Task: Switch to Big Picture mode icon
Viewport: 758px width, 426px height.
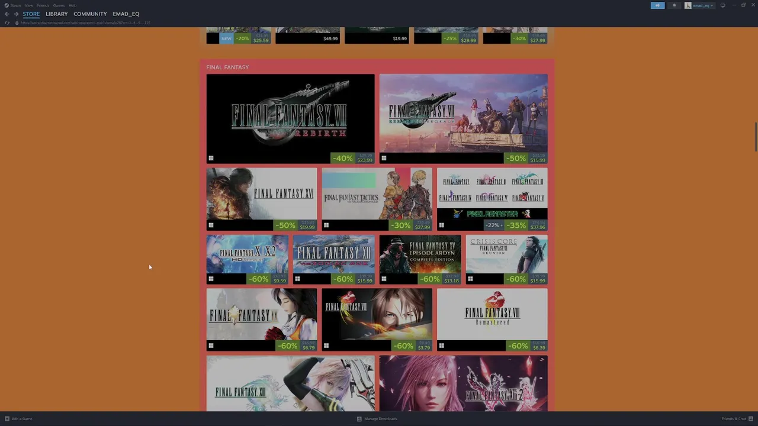Action: click(x=722, y=5)
